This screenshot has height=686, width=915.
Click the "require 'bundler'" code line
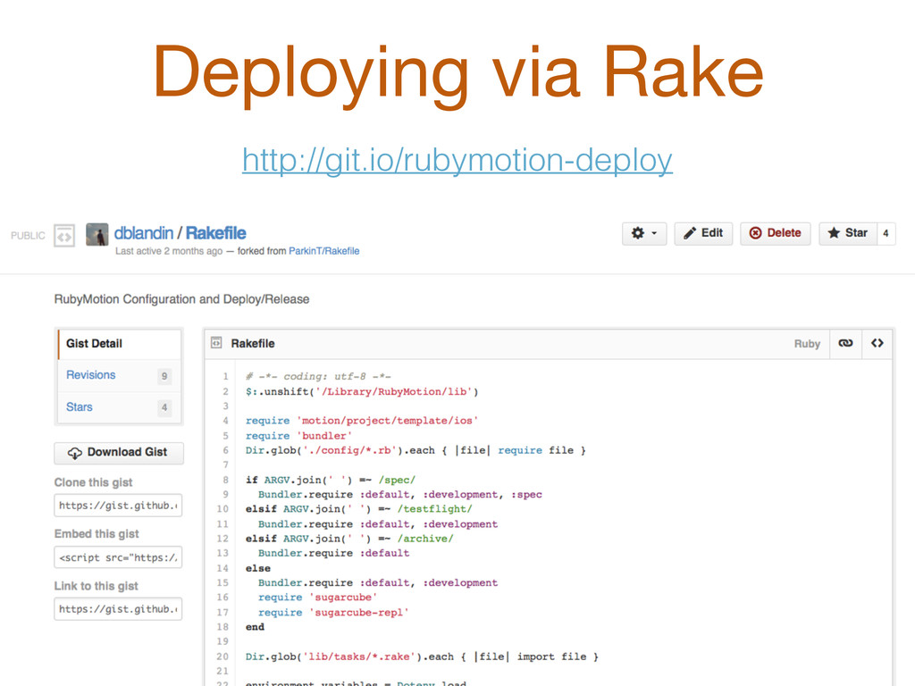298,436
